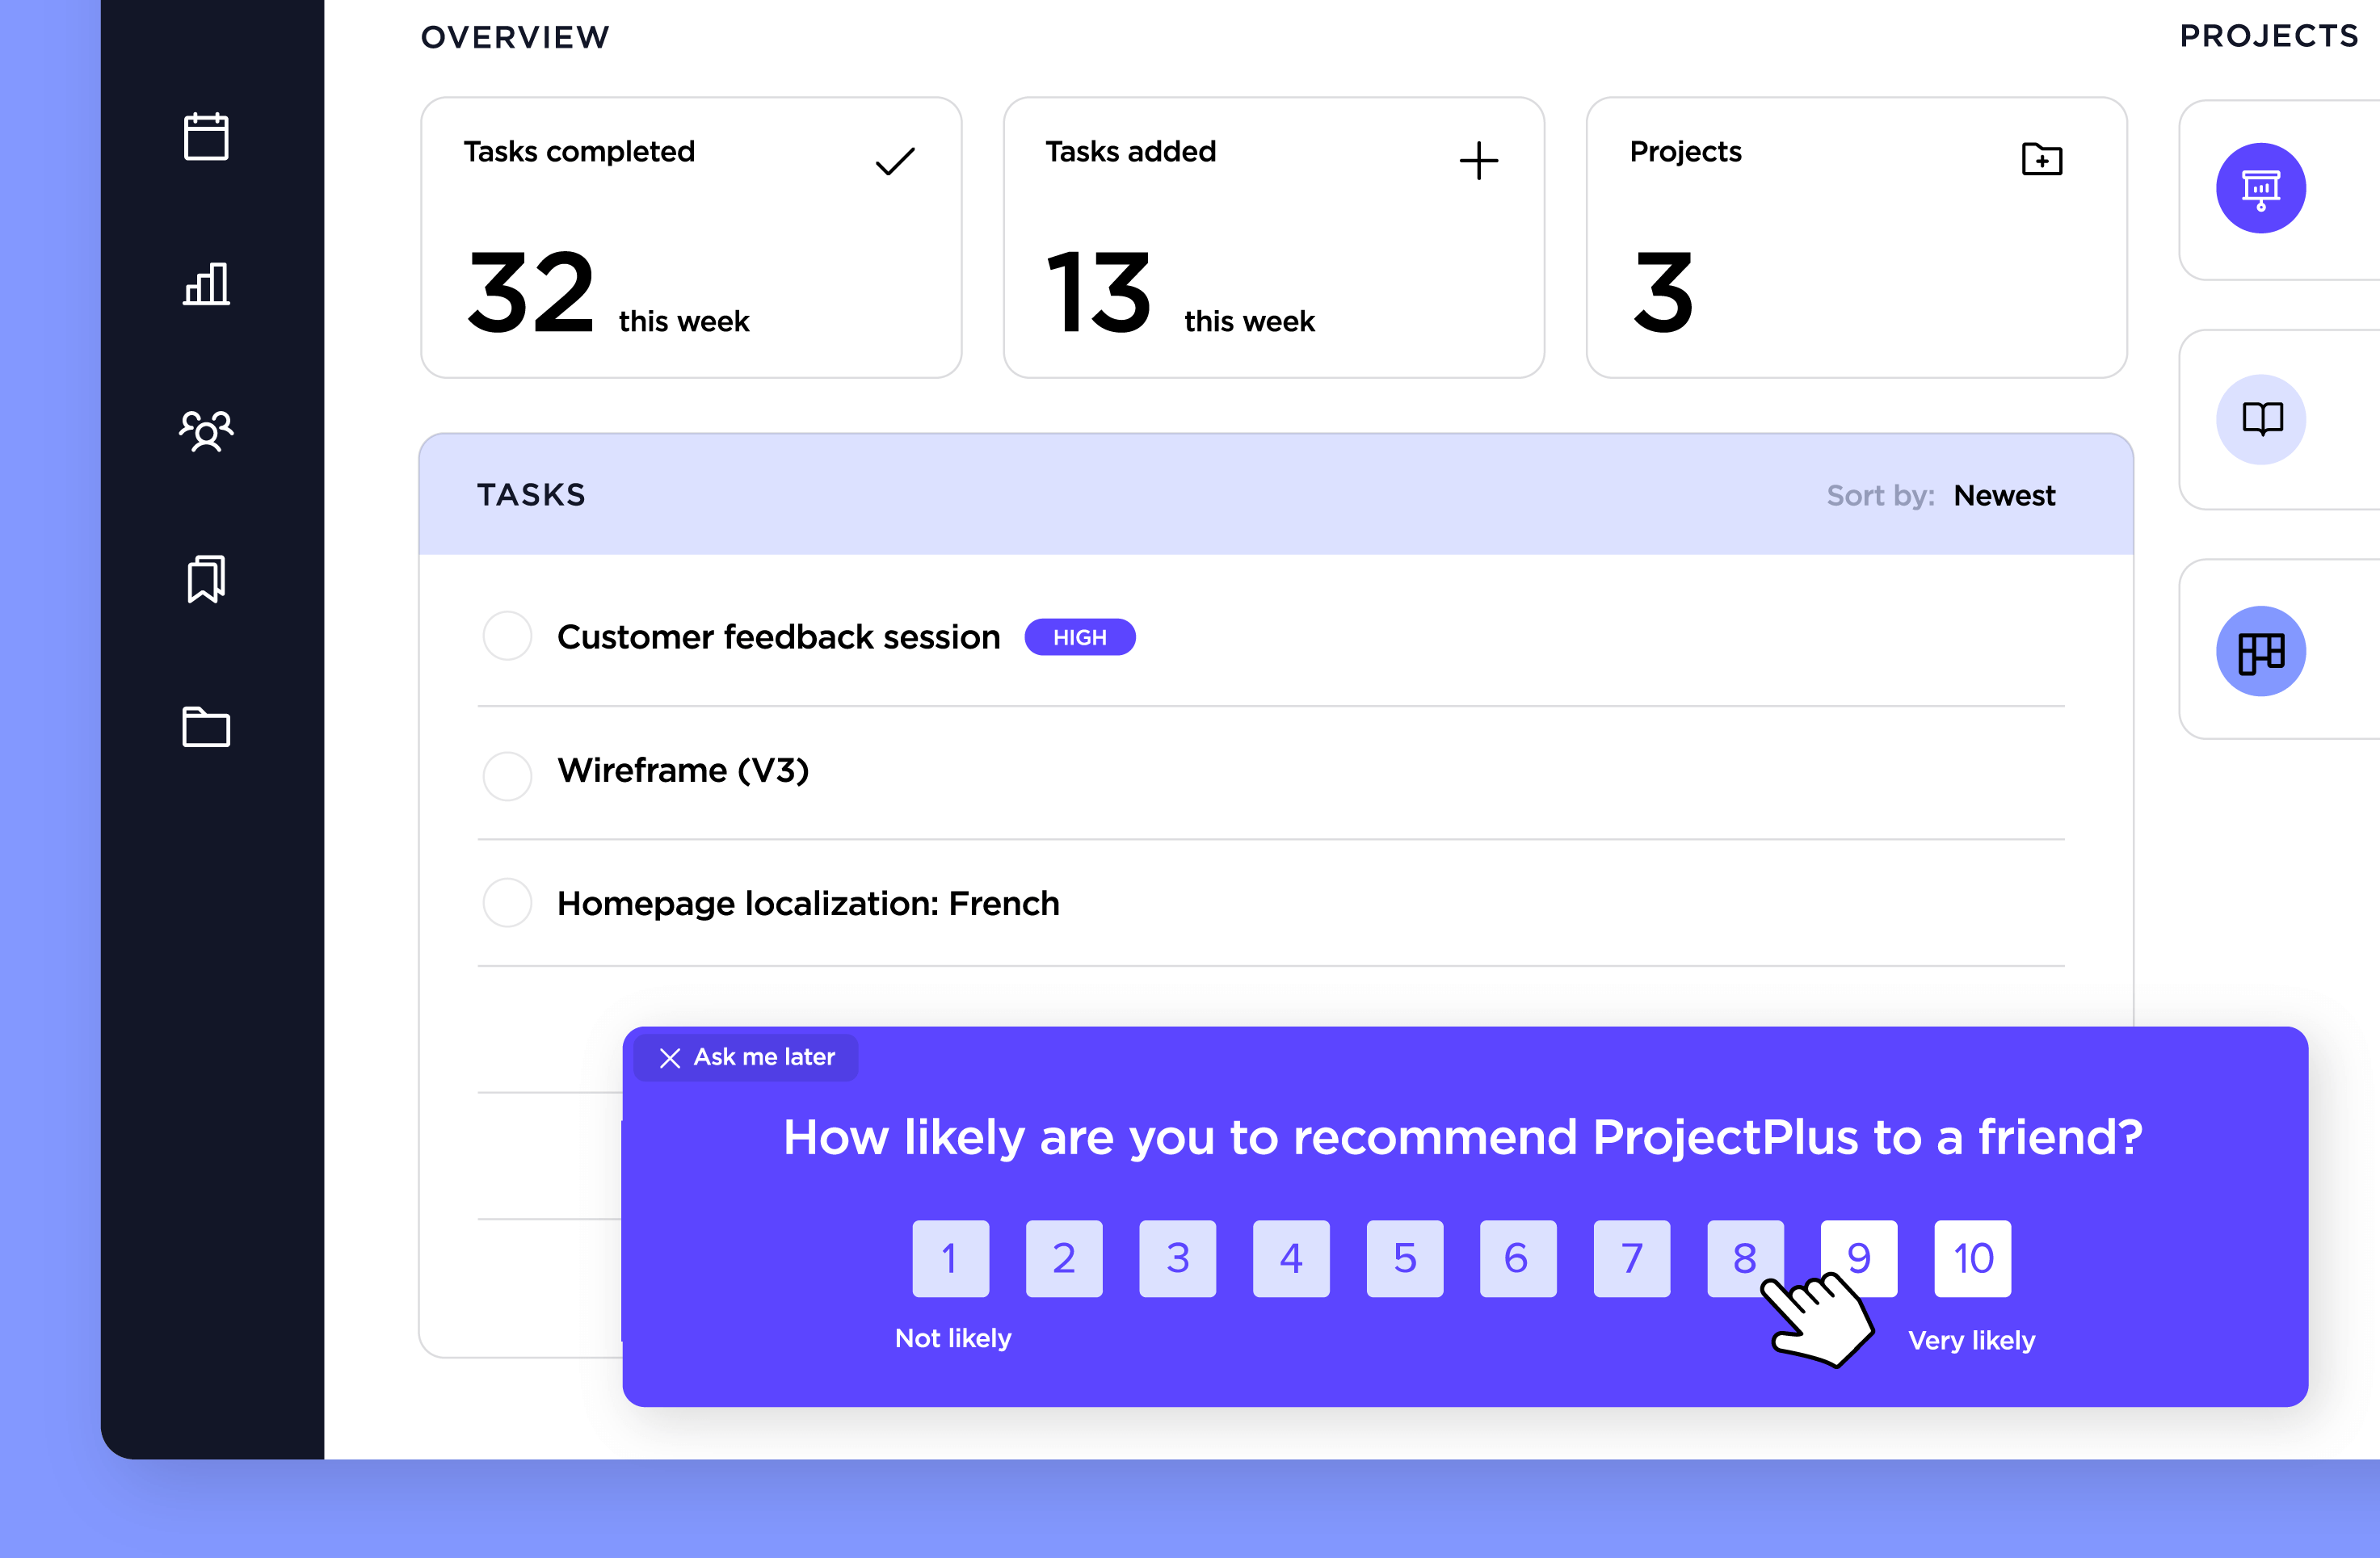Complete Homepage localization: French task

pyautogui.click(x=507, y=903)
